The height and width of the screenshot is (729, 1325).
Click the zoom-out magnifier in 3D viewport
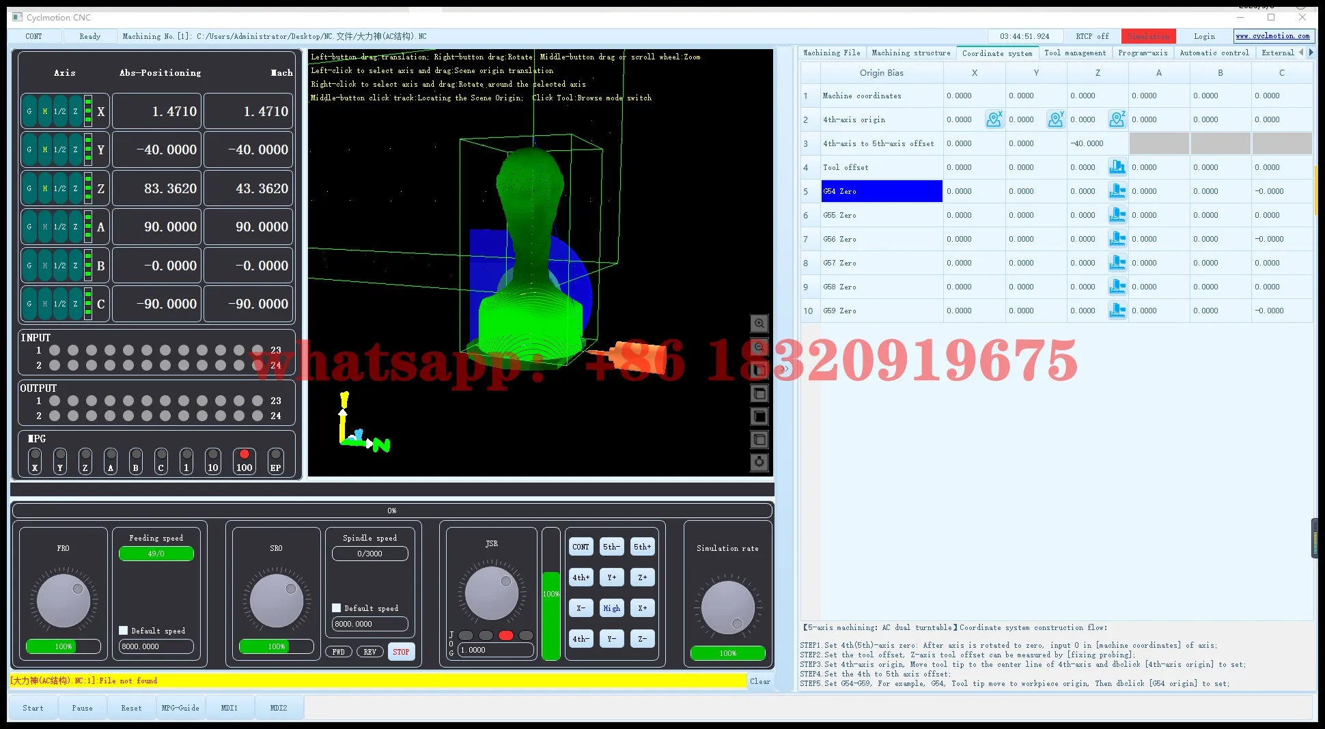point(759,347)
